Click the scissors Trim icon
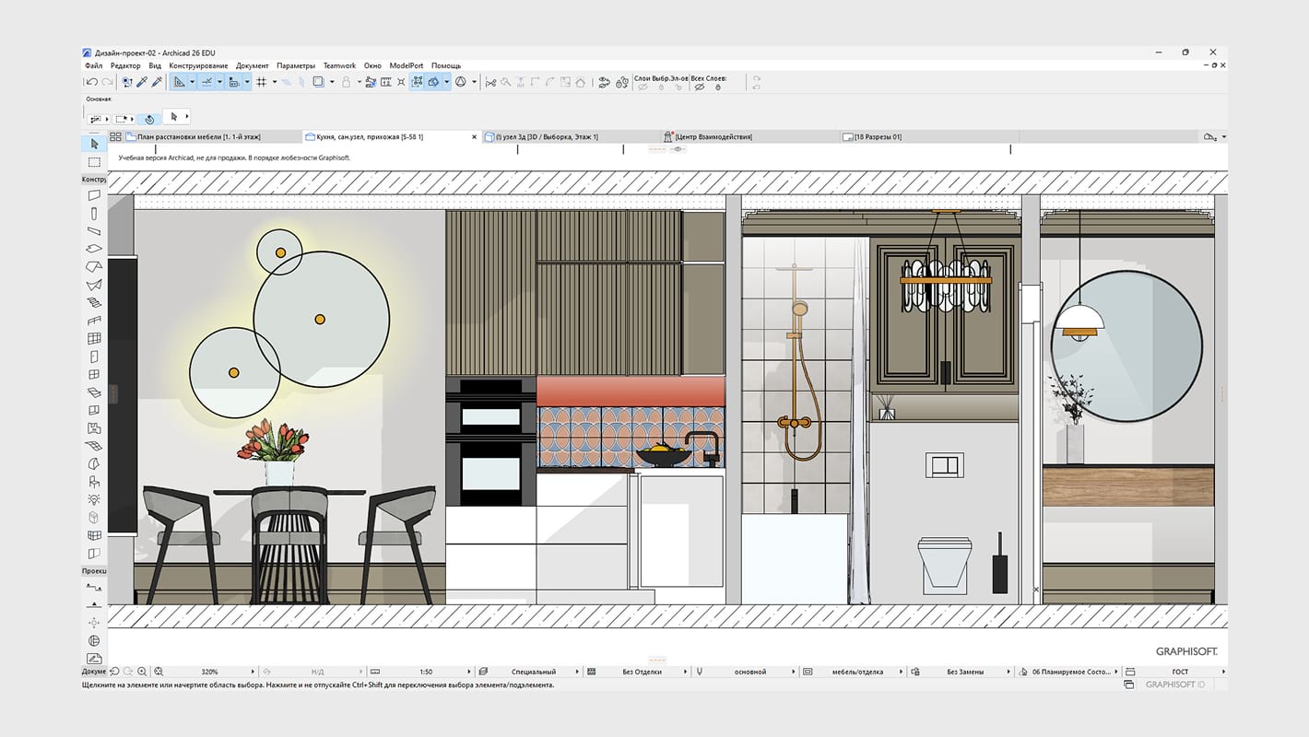The image size is (1309, 737). (x=490, y=82)
